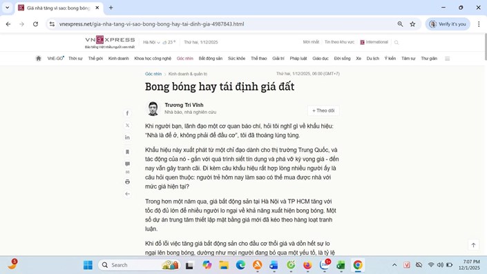Viewport: 487px width, 274px height.
Task: Click Kinh doanh & quản trị breadcrumb
Action: pos(188,74)
